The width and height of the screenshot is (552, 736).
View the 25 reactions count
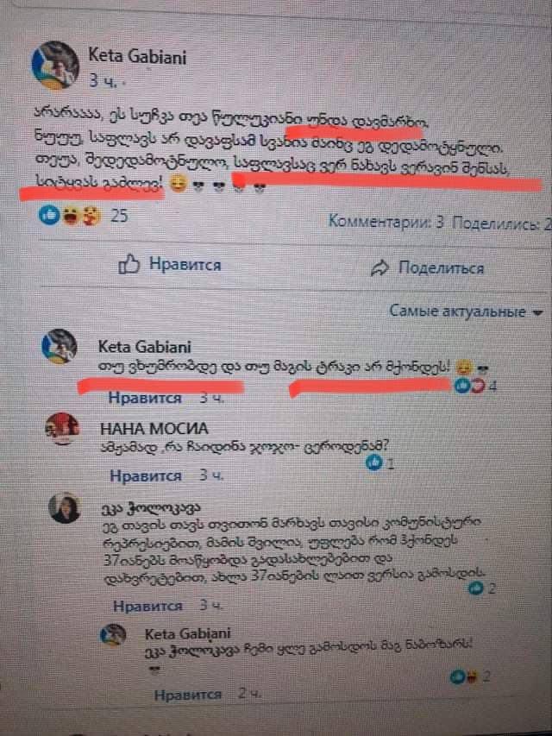pos(119,216)
